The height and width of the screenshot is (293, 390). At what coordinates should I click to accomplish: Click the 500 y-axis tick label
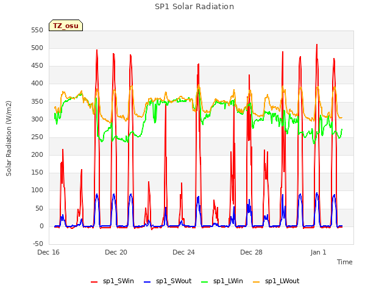point(37,48)
